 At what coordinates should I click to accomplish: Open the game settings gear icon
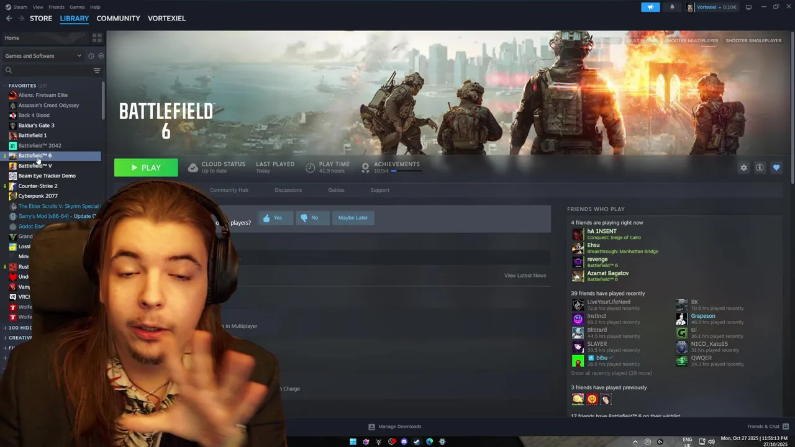pos(743,168)
